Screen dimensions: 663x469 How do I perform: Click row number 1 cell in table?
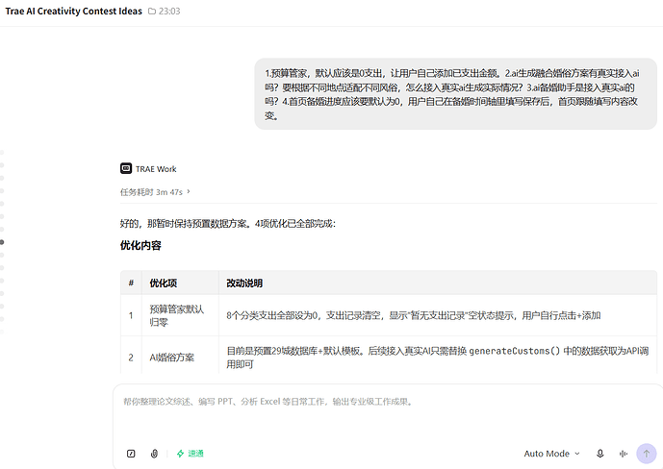131,315
